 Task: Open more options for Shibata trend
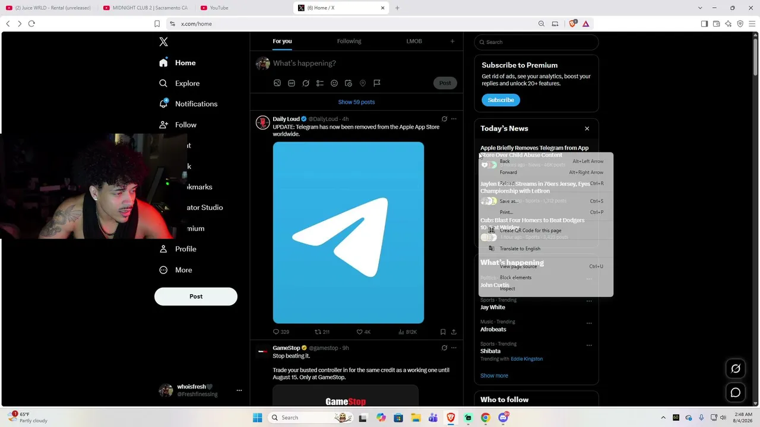tap(589, 345)
